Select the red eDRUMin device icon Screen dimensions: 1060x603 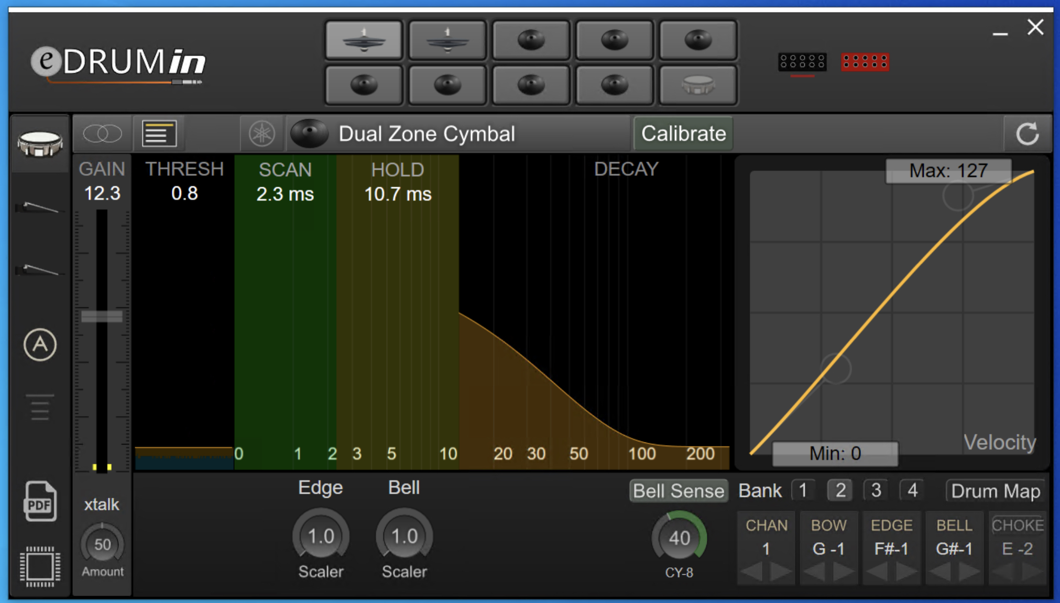[865, 62]
